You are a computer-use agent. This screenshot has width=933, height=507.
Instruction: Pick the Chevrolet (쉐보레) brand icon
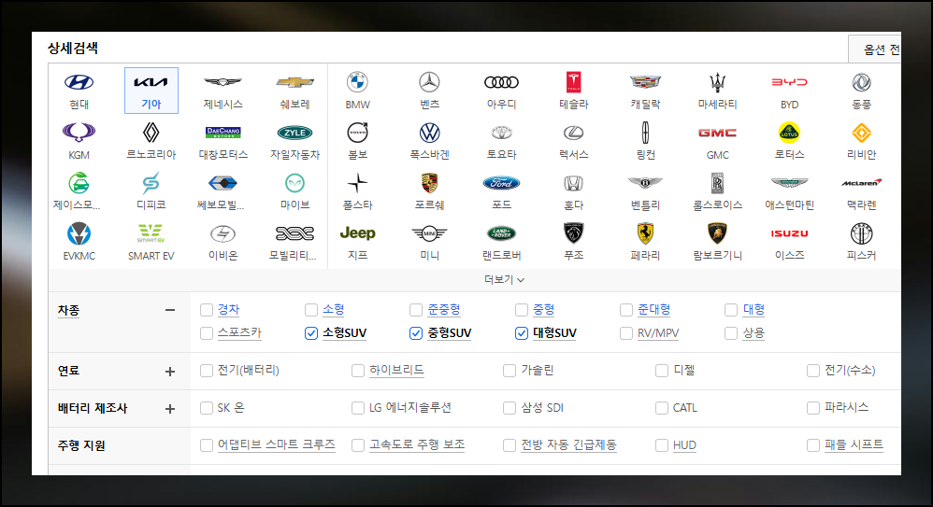point(295,82)
